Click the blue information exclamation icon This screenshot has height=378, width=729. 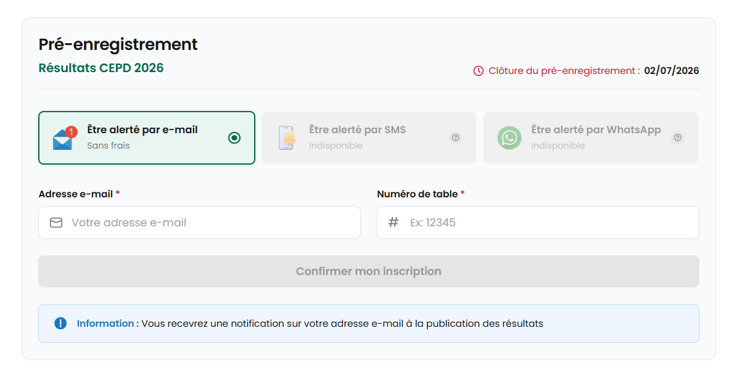coord(60,323)
